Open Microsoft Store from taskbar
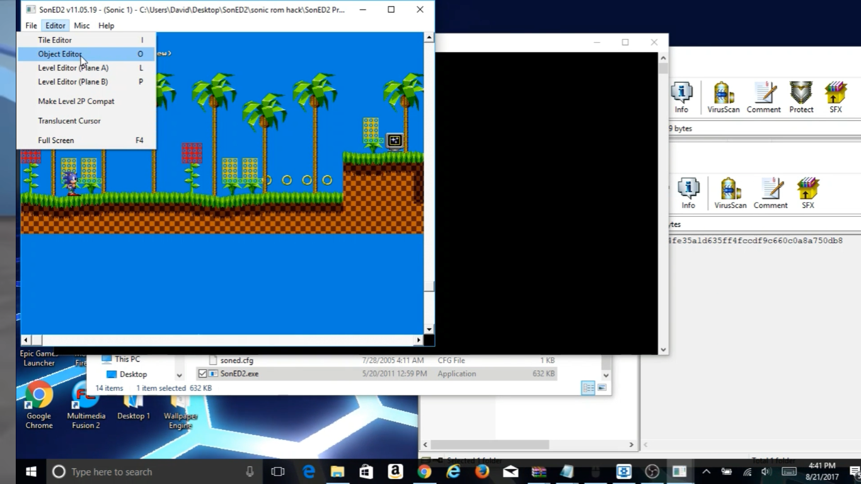The width and height of the screenshot is (861, 484). [x=366, y=471]
